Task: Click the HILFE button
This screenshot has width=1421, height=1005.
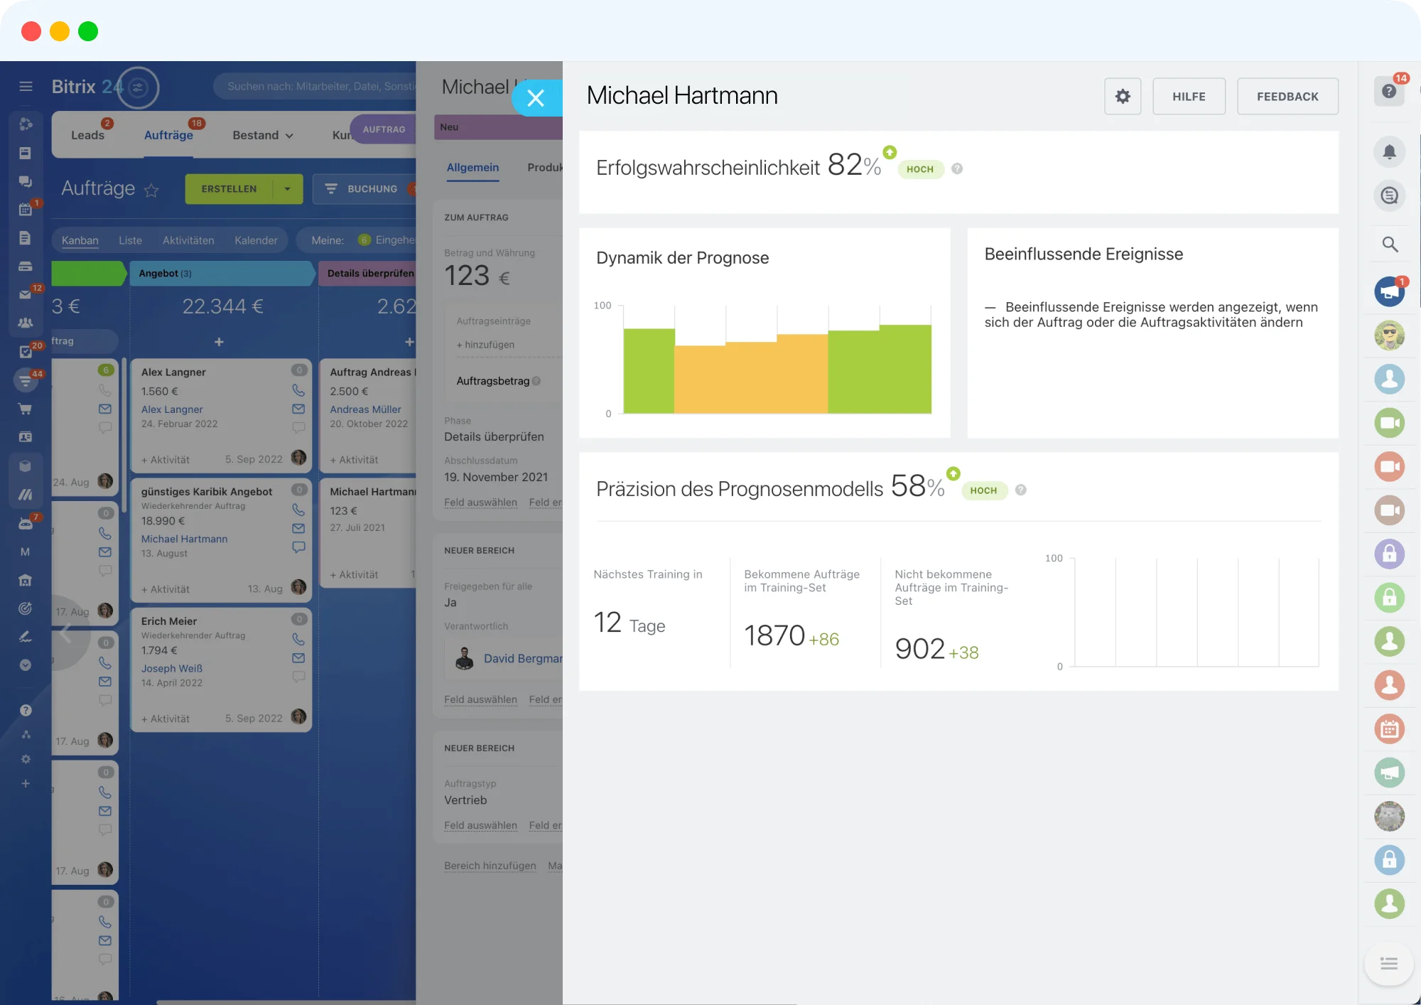Action: (1189, 96)
